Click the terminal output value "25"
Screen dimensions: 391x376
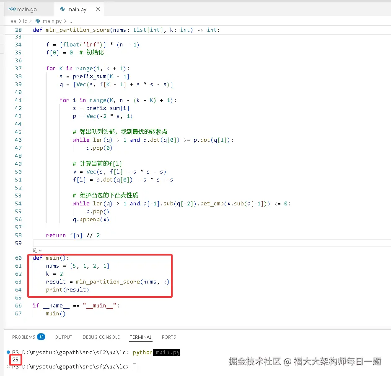coord(16,359)
